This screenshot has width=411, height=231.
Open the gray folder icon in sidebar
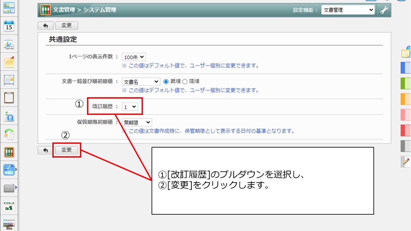tap(9, 188)
